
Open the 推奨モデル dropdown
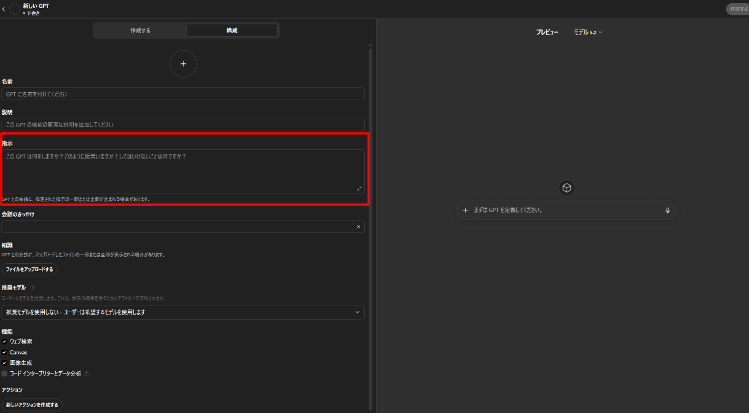pyautogui.click(x=183, y=312)
